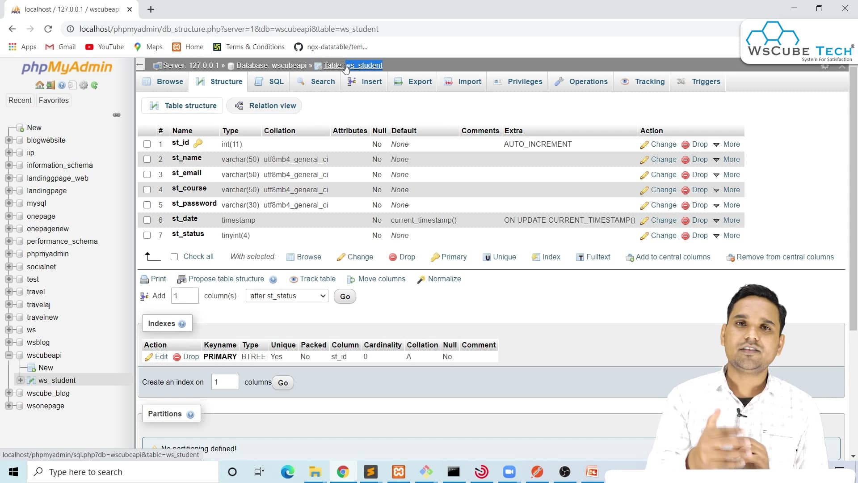The height and width of the screenshot is (483, 858).
Task: Open phpMyAdmin settings gear icon
Action: click(83, 85)
